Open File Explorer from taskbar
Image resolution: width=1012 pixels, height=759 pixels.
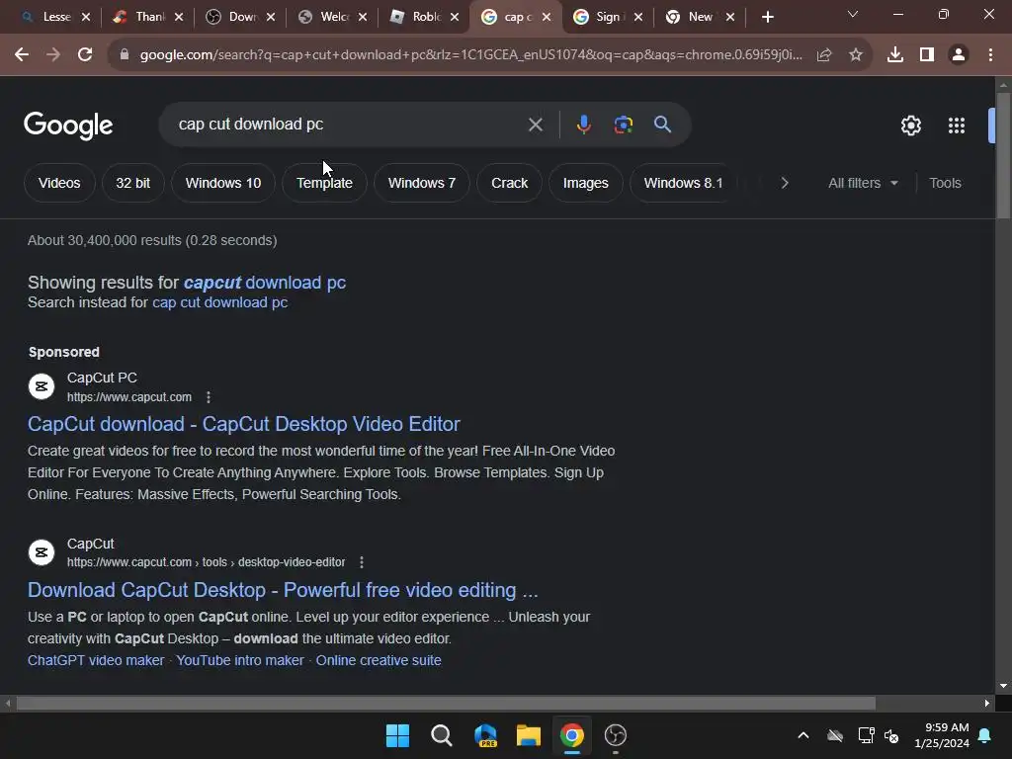click(x=529, y=735)
